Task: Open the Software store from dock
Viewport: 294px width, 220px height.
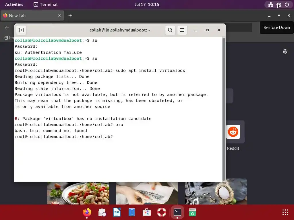Action: pyautogui.click(x=147, y=212)
